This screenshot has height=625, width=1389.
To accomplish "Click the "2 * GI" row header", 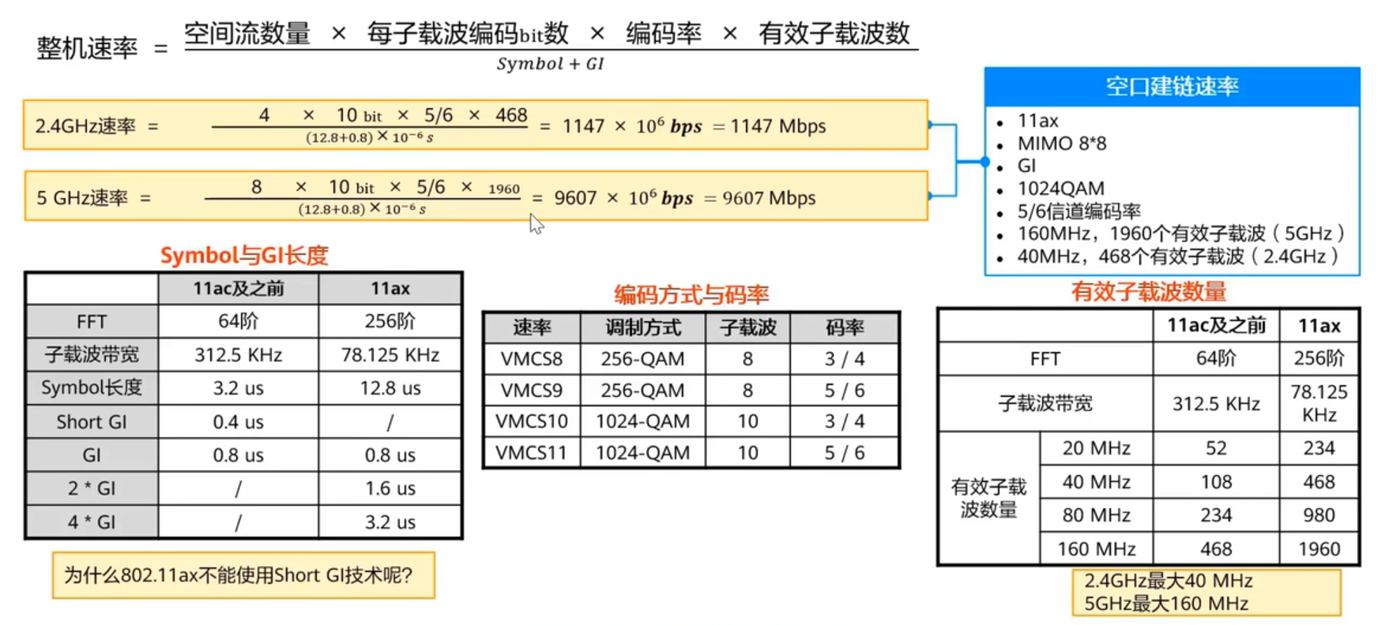I will tap(92, 488).
